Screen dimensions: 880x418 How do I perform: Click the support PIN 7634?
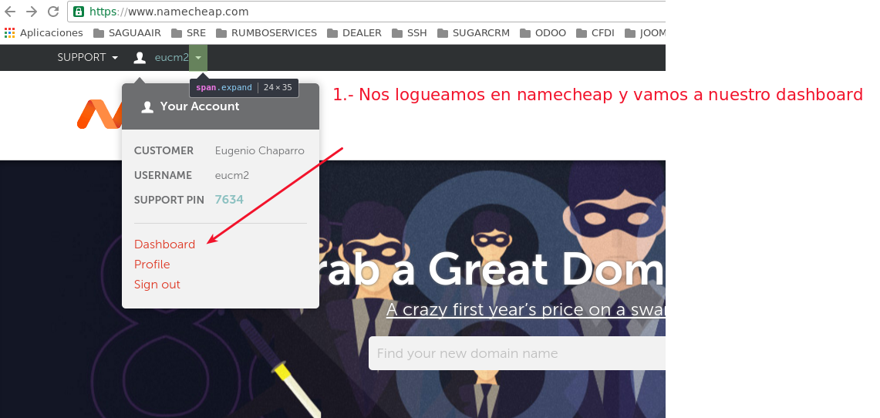point(229,200)
